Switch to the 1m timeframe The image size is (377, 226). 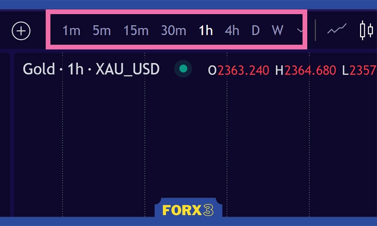71,31
